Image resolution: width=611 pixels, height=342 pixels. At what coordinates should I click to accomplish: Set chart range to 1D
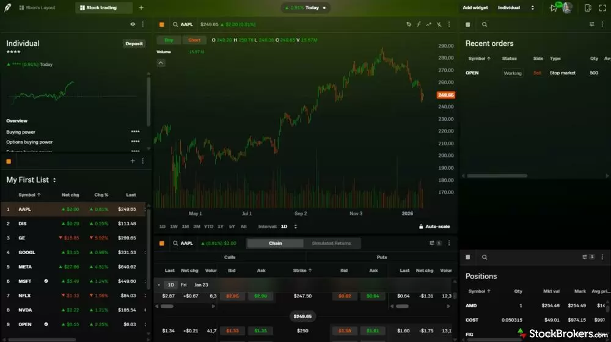pyautogui.click(x=163, y=227)
